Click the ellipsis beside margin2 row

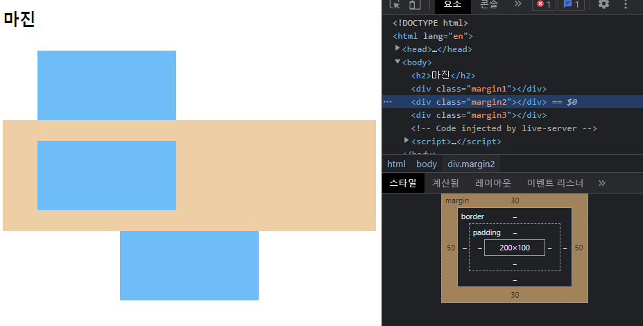point(388,102)
